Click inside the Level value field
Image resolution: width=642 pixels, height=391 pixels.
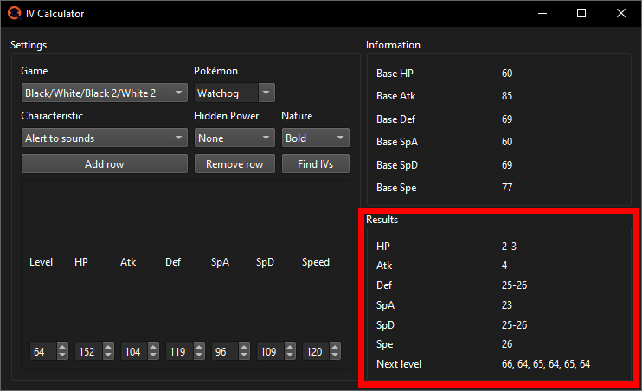tap(41, 351)
